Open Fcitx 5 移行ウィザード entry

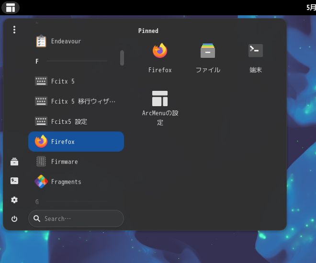coord(76,101)
